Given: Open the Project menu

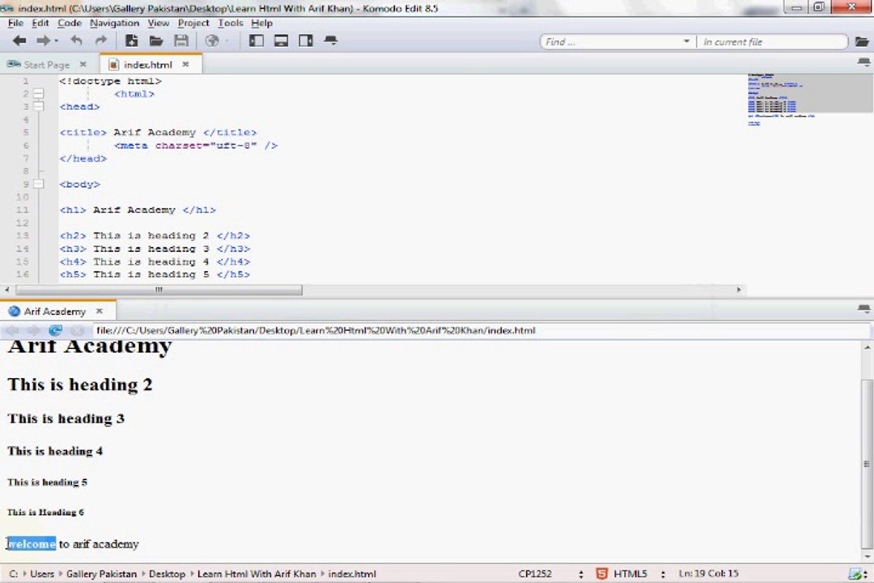Looking at the screenshot, I should point(193,23).
